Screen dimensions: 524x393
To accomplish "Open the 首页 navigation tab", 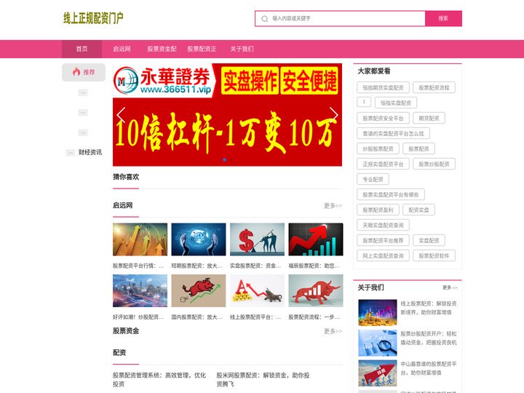I will pos(82,49).
